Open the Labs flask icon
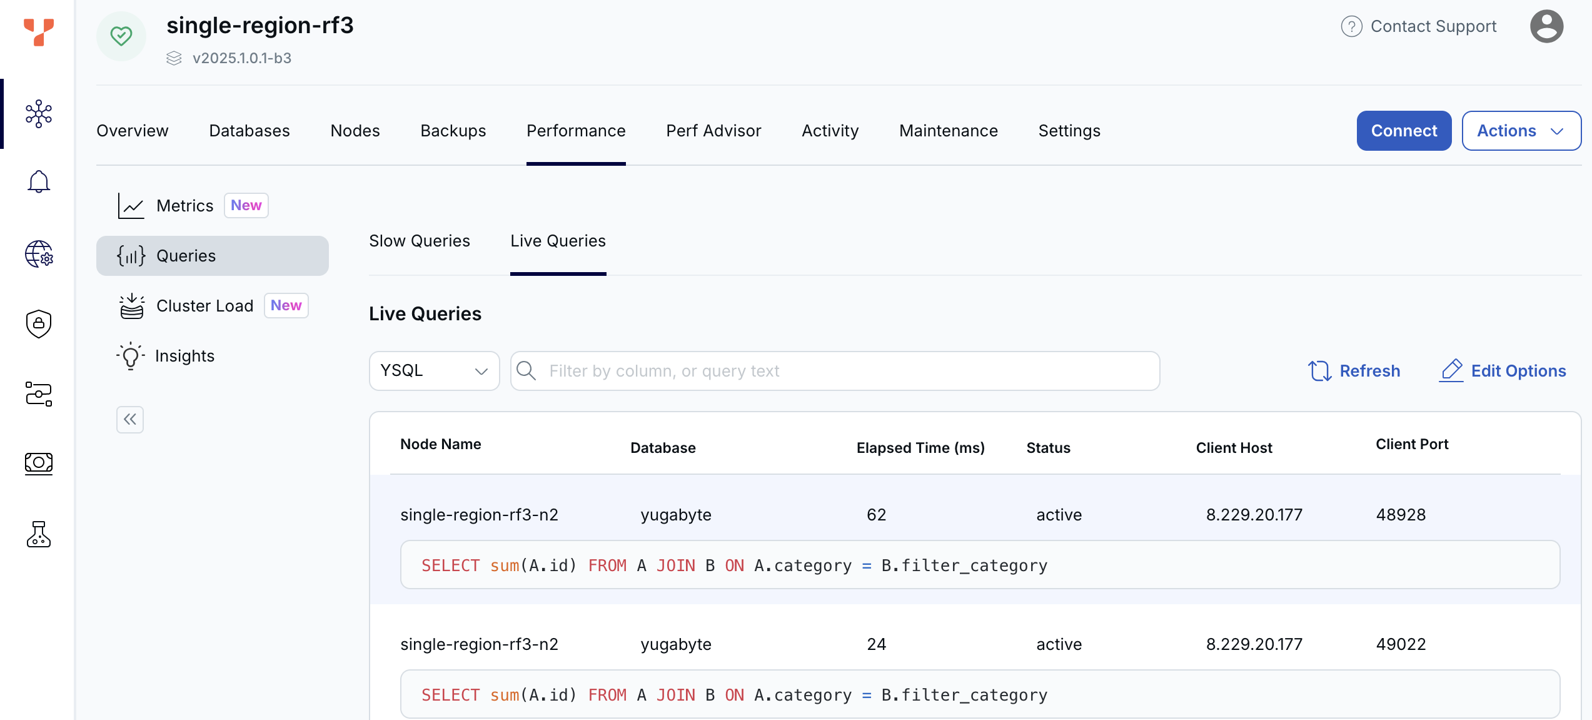The height and width of the screenshot is (720, 1592). tap(38, 535)
